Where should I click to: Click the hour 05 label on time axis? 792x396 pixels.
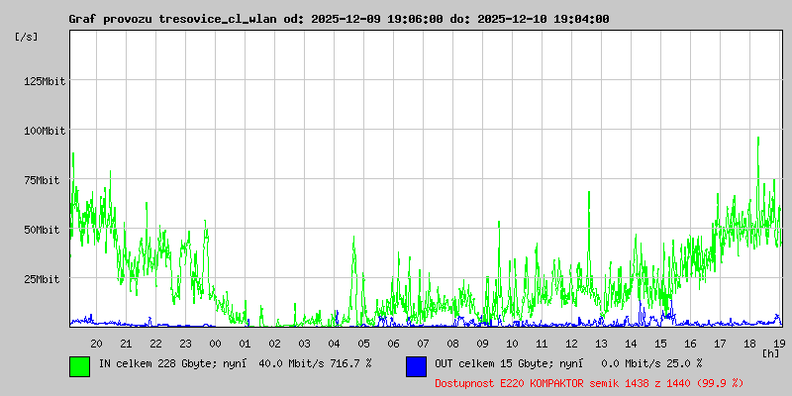coord(363,344)
